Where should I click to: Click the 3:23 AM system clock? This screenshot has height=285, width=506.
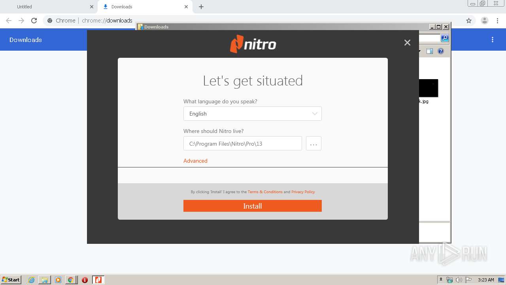tap(486, 280)
